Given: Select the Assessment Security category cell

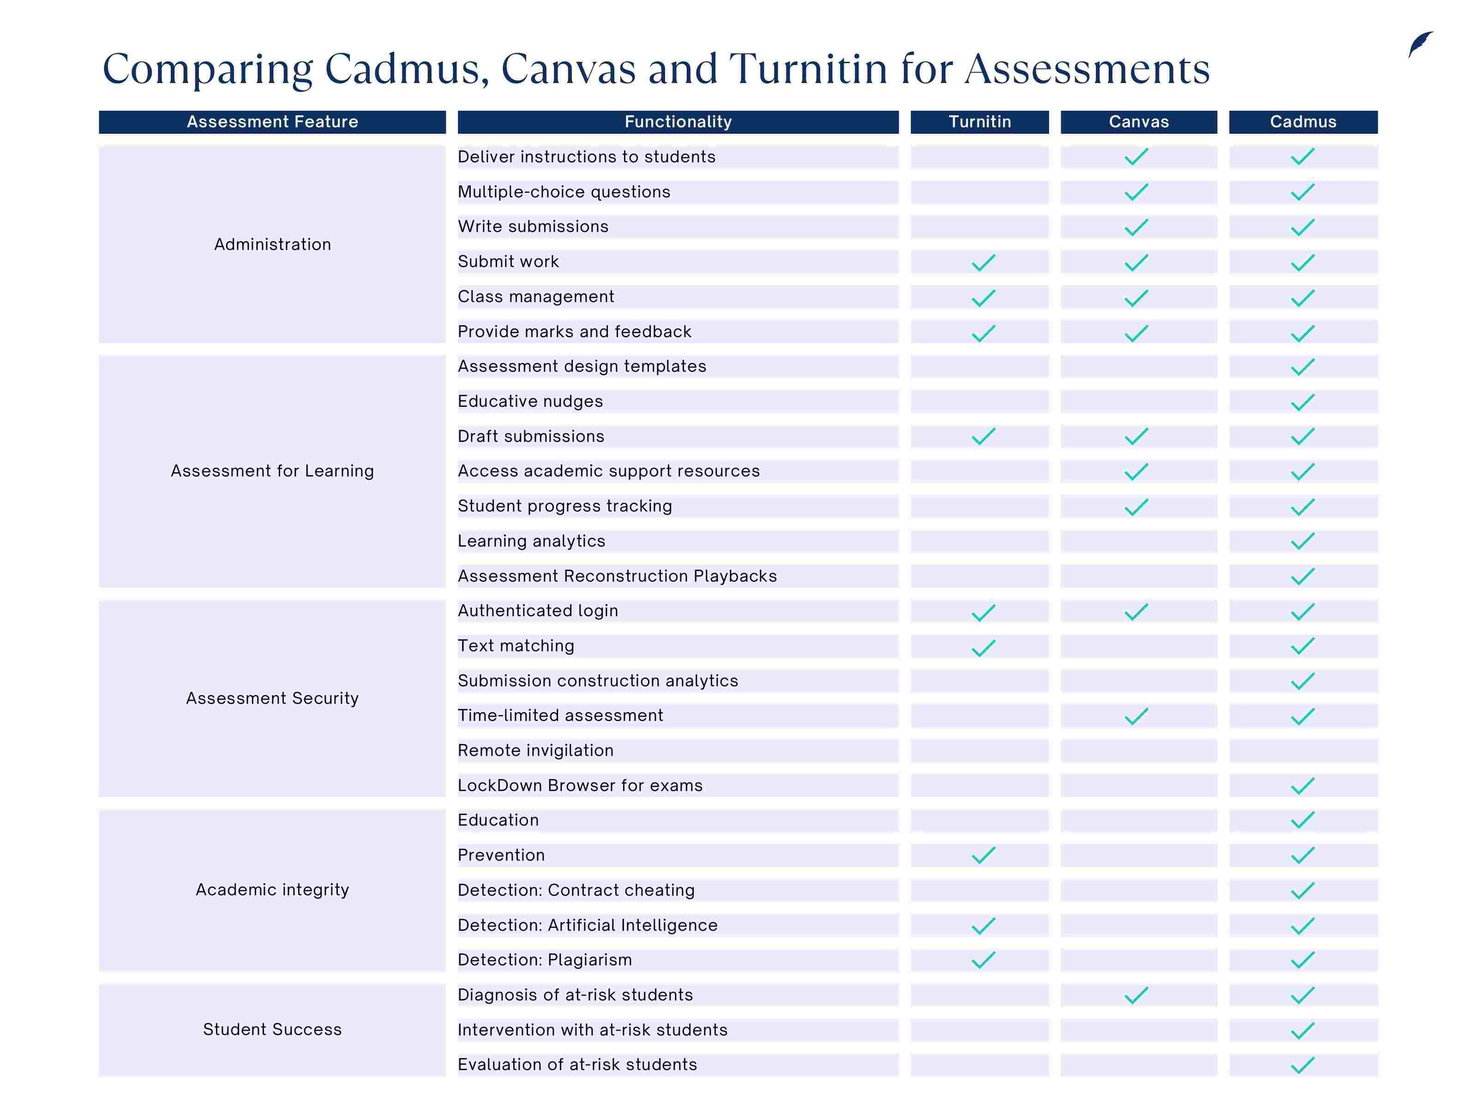Looking at the screenshot, I should coord(272,699).
